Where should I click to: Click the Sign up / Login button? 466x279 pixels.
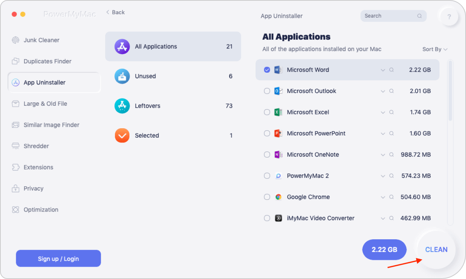58,258
